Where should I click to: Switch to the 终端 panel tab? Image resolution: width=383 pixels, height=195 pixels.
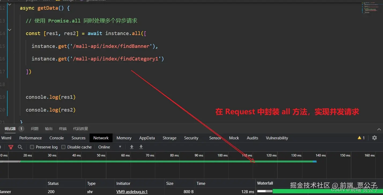coord(63,129)
